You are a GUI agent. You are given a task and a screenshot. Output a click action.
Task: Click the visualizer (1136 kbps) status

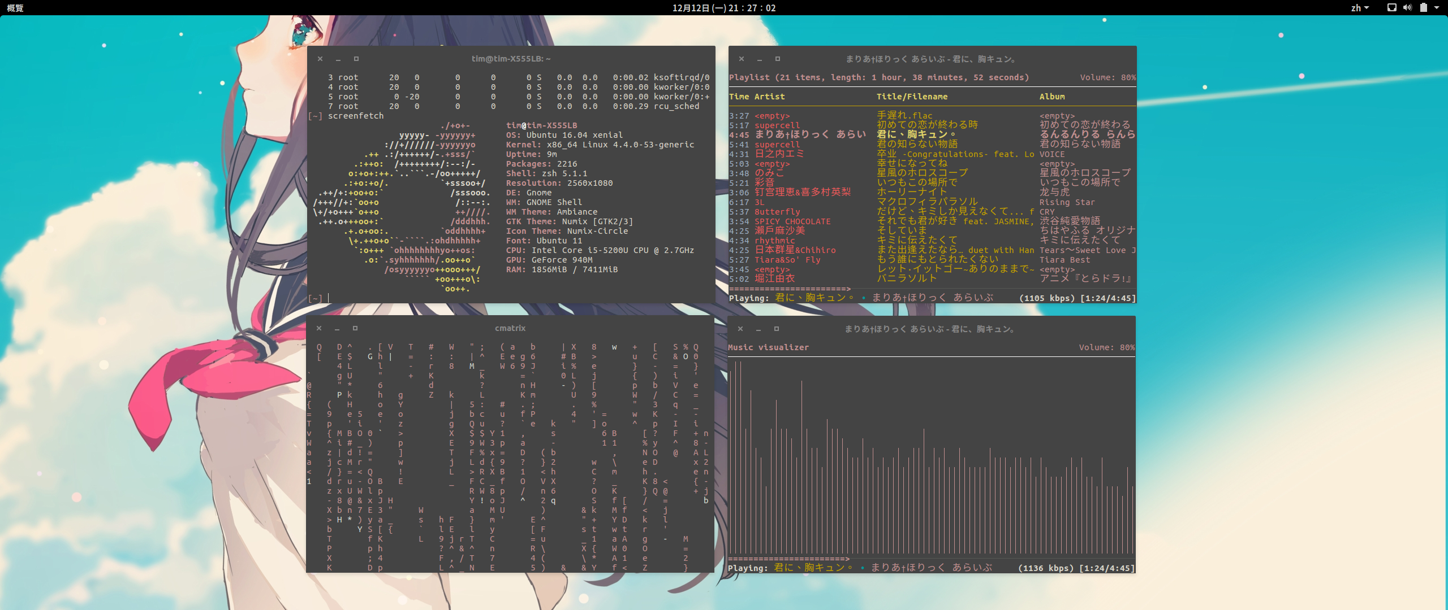(1045, 568)
